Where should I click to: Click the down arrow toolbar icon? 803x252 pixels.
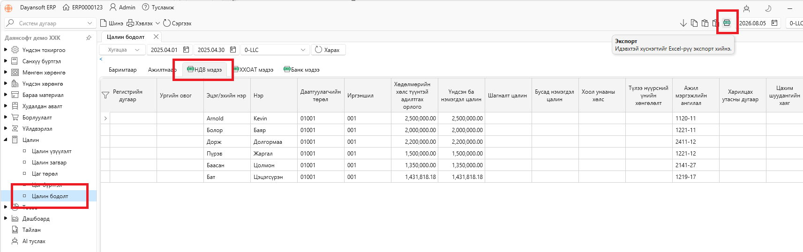[x=683, y=23]
